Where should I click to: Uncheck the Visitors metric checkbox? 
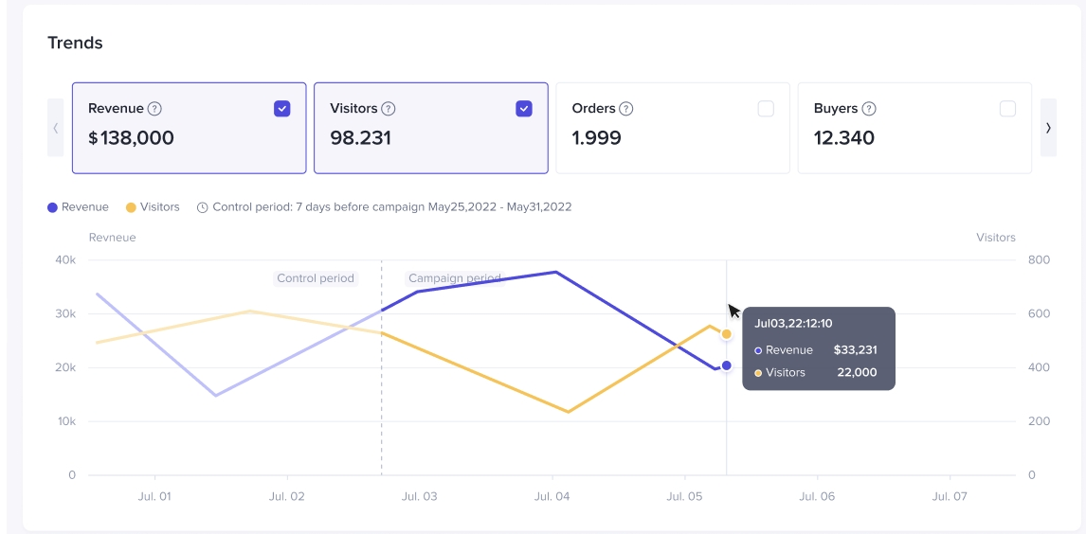pos(524,109)
